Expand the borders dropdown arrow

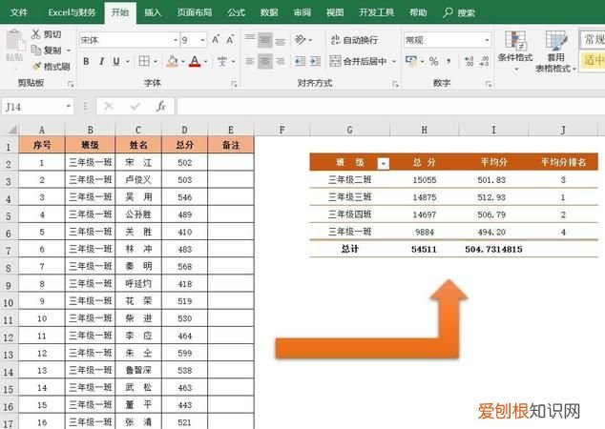pos(156,62)
